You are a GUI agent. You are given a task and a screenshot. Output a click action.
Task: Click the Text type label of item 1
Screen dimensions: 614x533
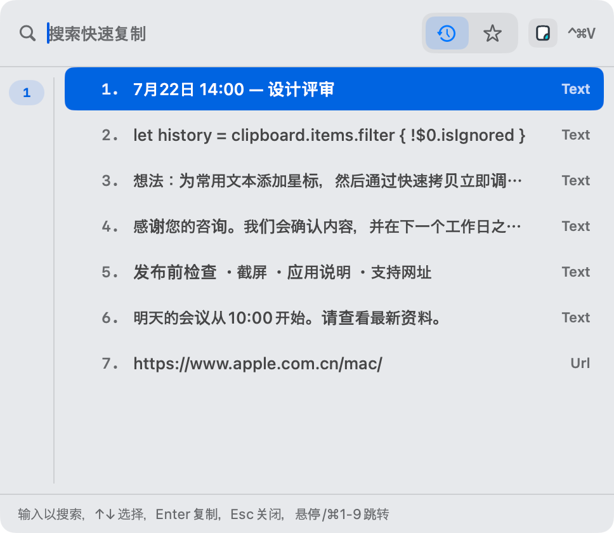pyautogui.click(x=576, y=89)
